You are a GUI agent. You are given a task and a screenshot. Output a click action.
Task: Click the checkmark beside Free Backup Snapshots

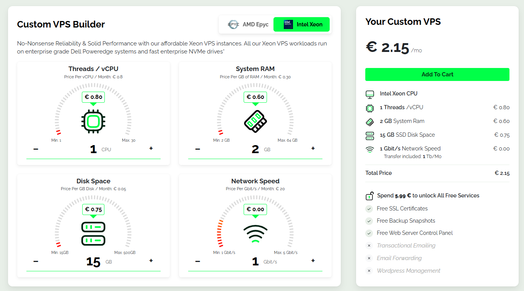pyautogui.click(x=369, y=221)
